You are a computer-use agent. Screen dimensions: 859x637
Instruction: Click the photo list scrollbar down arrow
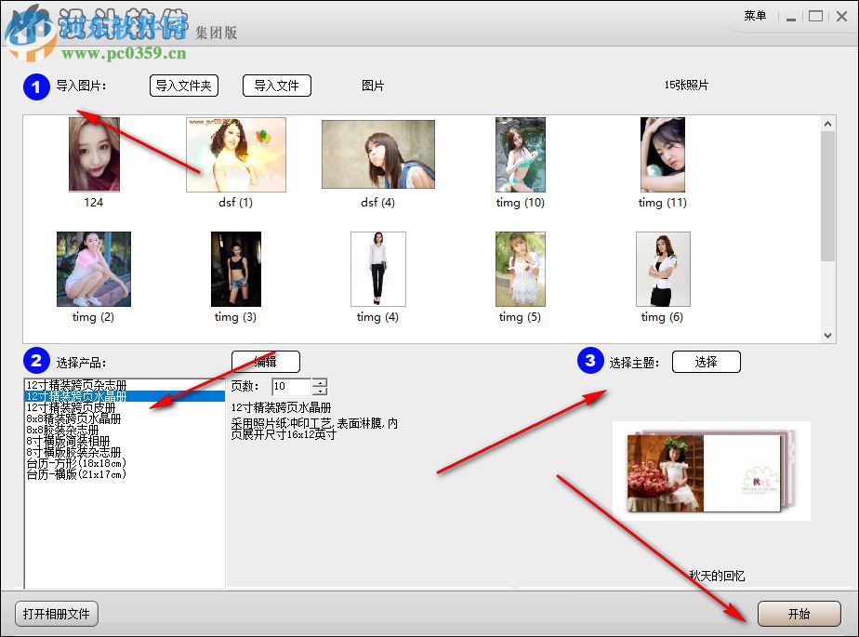coord(827,335)
